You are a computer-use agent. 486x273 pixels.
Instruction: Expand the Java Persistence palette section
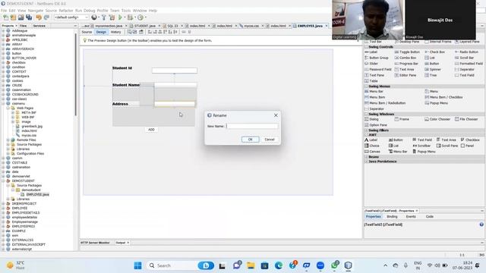(366, 162)
